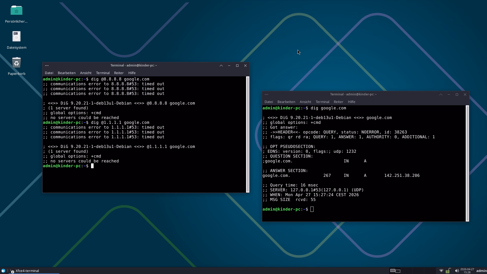Click 'Query time: 16 msec' line

[290, 185]
